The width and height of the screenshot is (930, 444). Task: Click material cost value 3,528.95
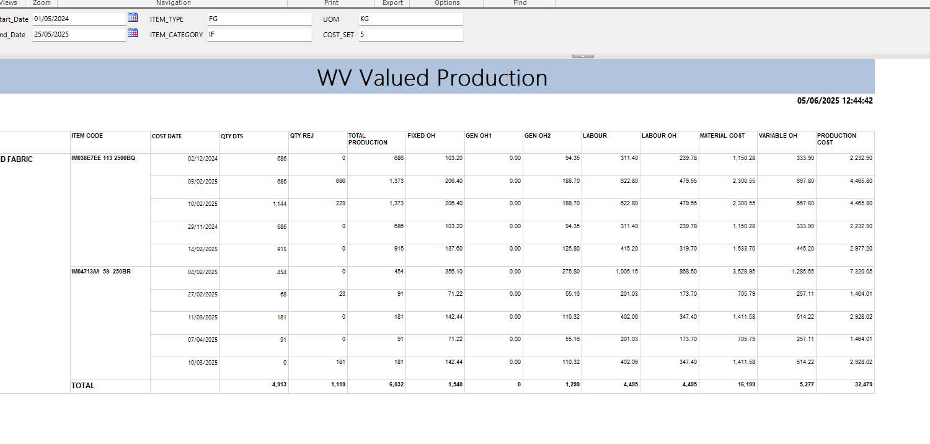click(x=744, y=272)
